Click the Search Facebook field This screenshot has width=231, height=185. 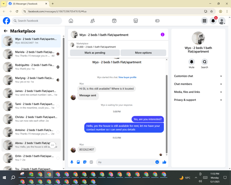(37, 21)
